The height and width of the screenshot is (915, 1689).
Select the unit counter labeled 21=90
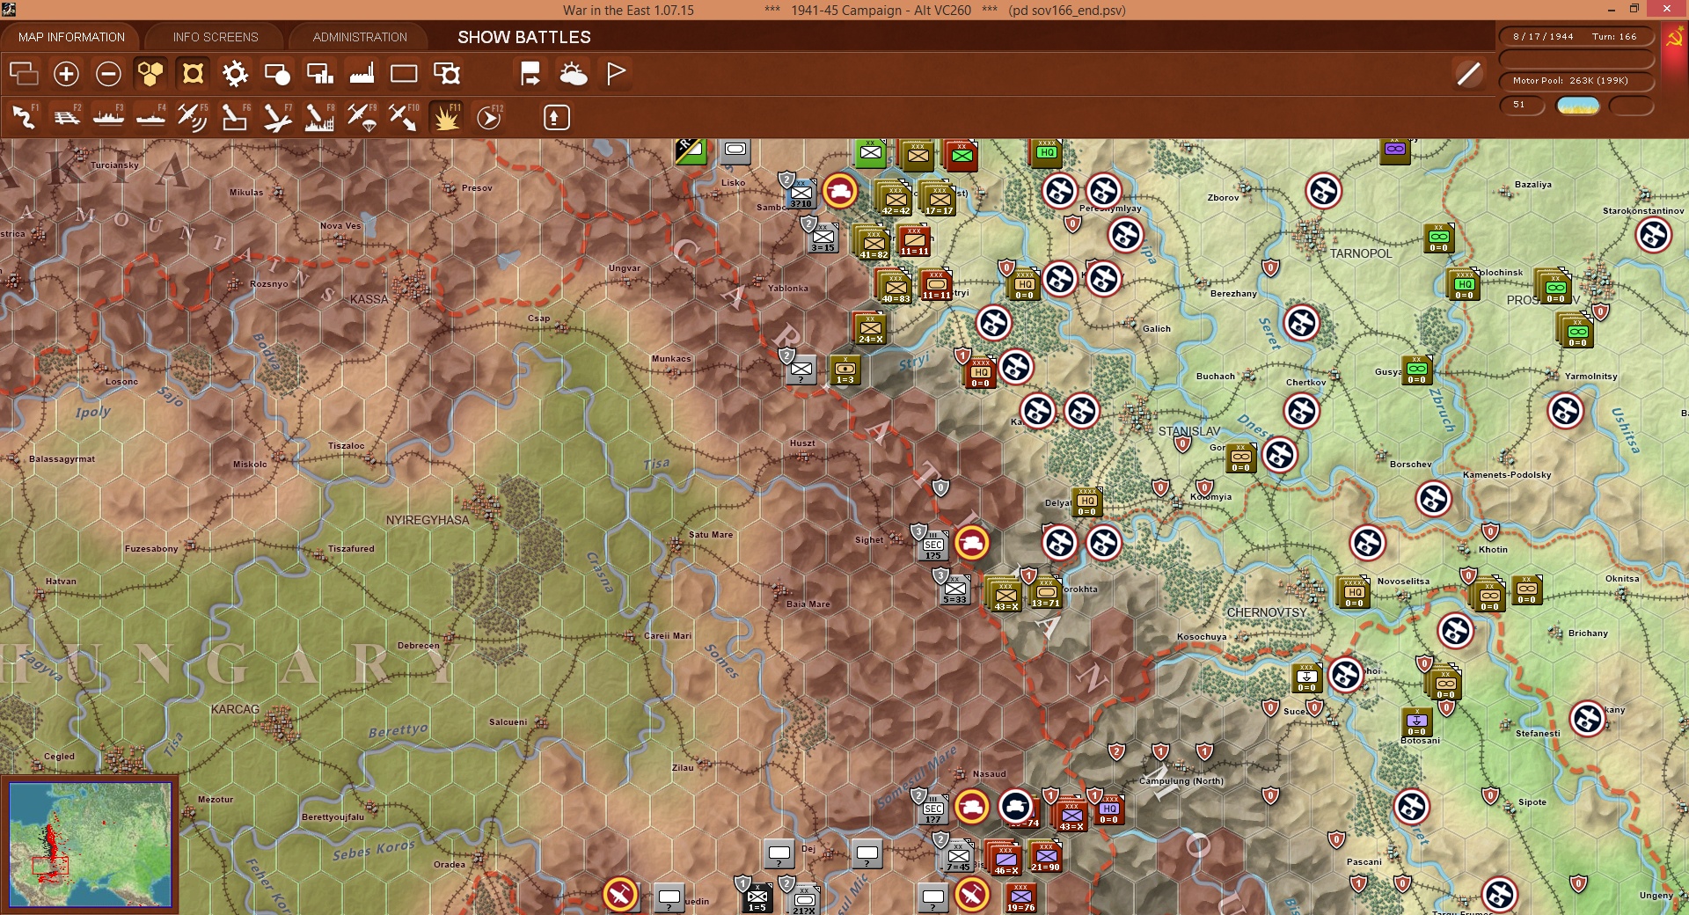pyautogui.click(x=1045, y=856)
